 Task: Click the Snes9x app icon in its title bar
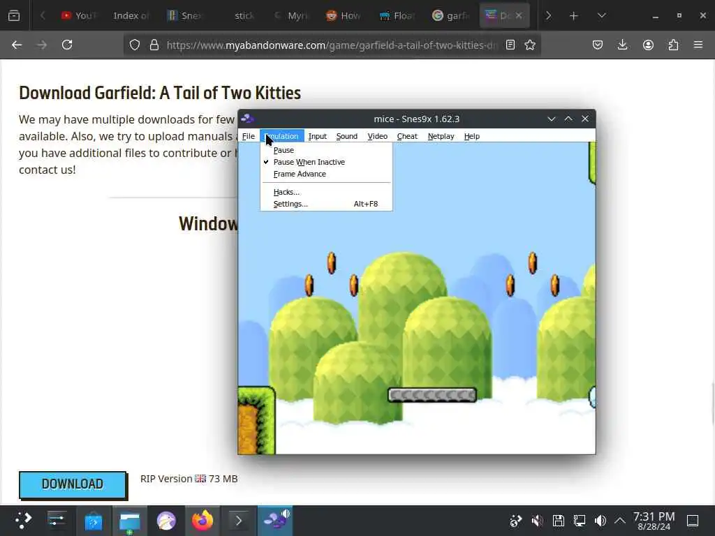click(x=248, y=119)
